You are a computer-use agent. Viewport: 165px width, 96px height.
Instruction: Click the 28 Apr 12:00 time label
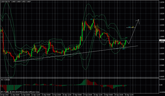tap(98, 95)
